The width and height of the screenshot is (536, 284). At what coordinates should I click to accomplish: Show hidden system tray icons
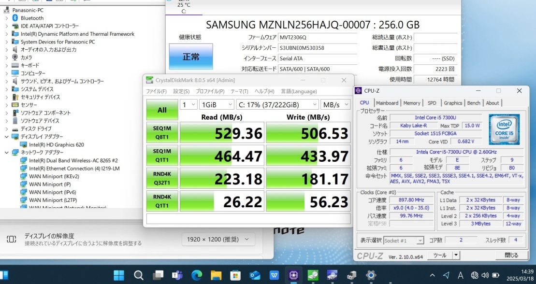(432, 275)
